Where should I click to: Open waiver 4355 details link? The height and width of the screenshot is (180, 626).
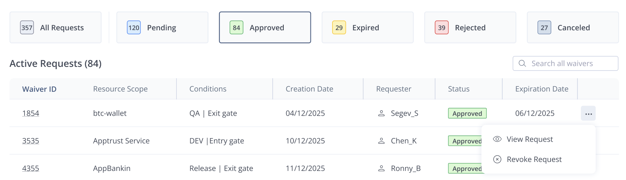pos(31,168)
